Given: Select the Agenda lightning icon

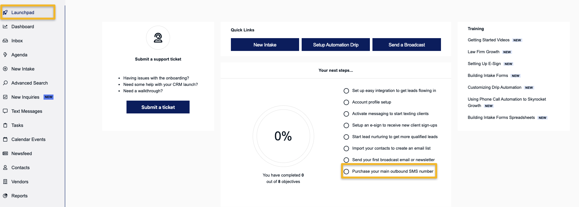Looking at the screenshot, I should tap(5, 55).
